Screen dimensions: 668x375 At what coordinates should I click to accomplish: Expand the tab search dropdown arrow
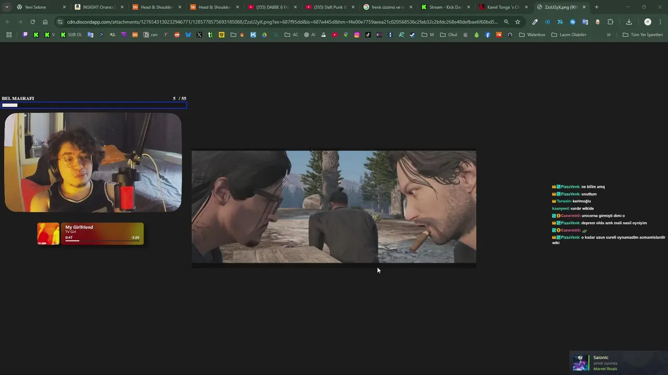tap(6, 7)
